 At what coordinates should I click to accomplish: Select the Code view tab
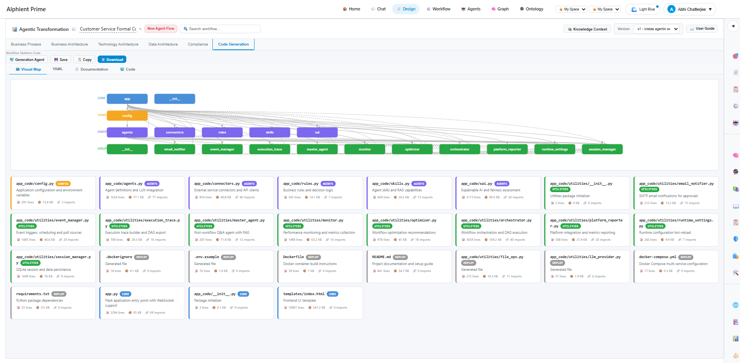click(127, 69)
